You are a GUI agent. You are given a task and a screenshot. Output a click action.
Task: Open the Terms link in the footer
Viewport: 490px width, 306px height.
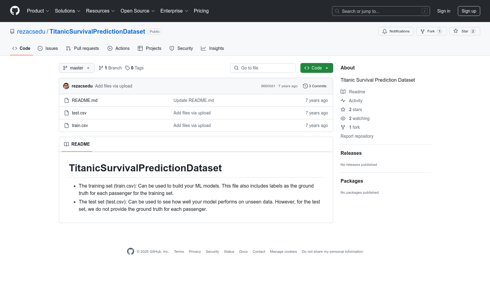coord(179,252)
